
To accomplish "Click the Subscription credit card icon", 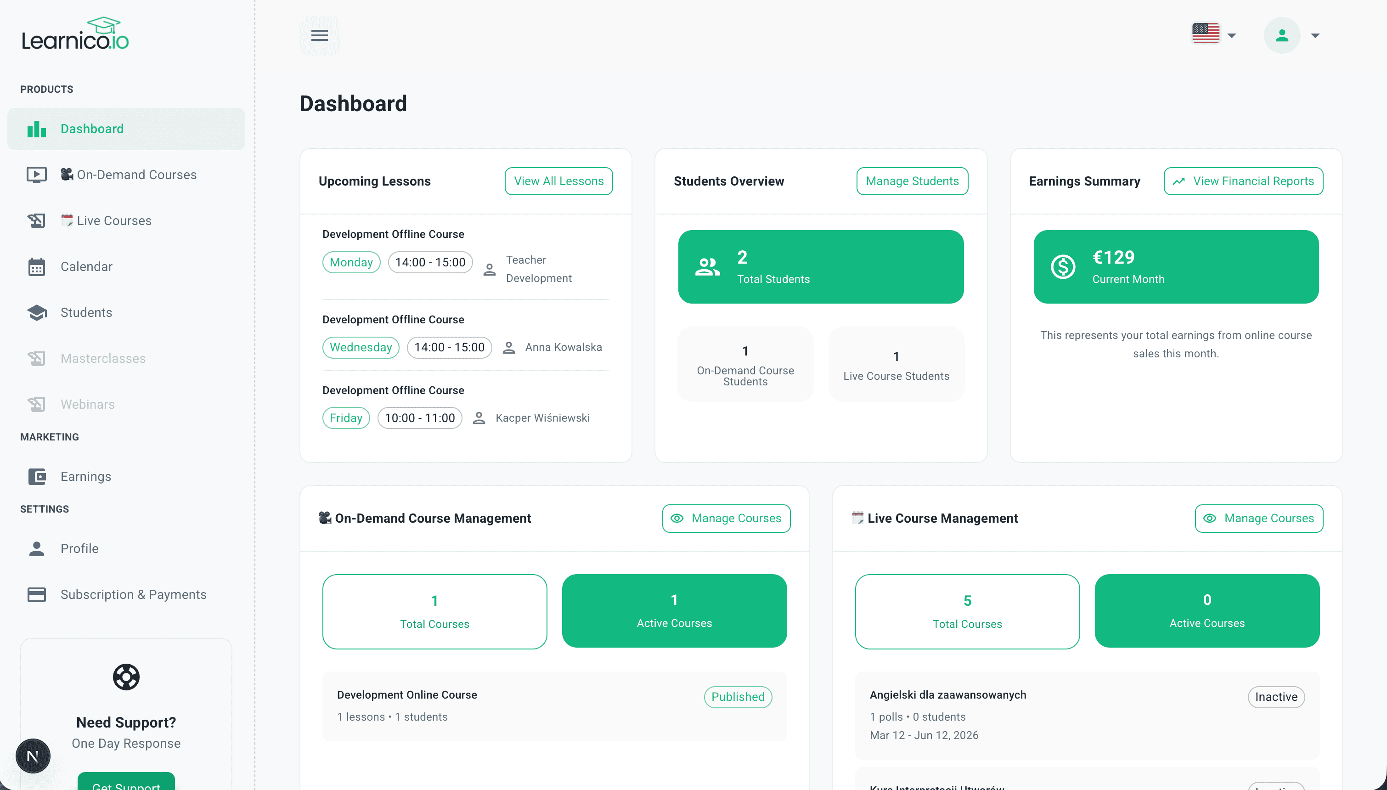I will click(36, 594).
